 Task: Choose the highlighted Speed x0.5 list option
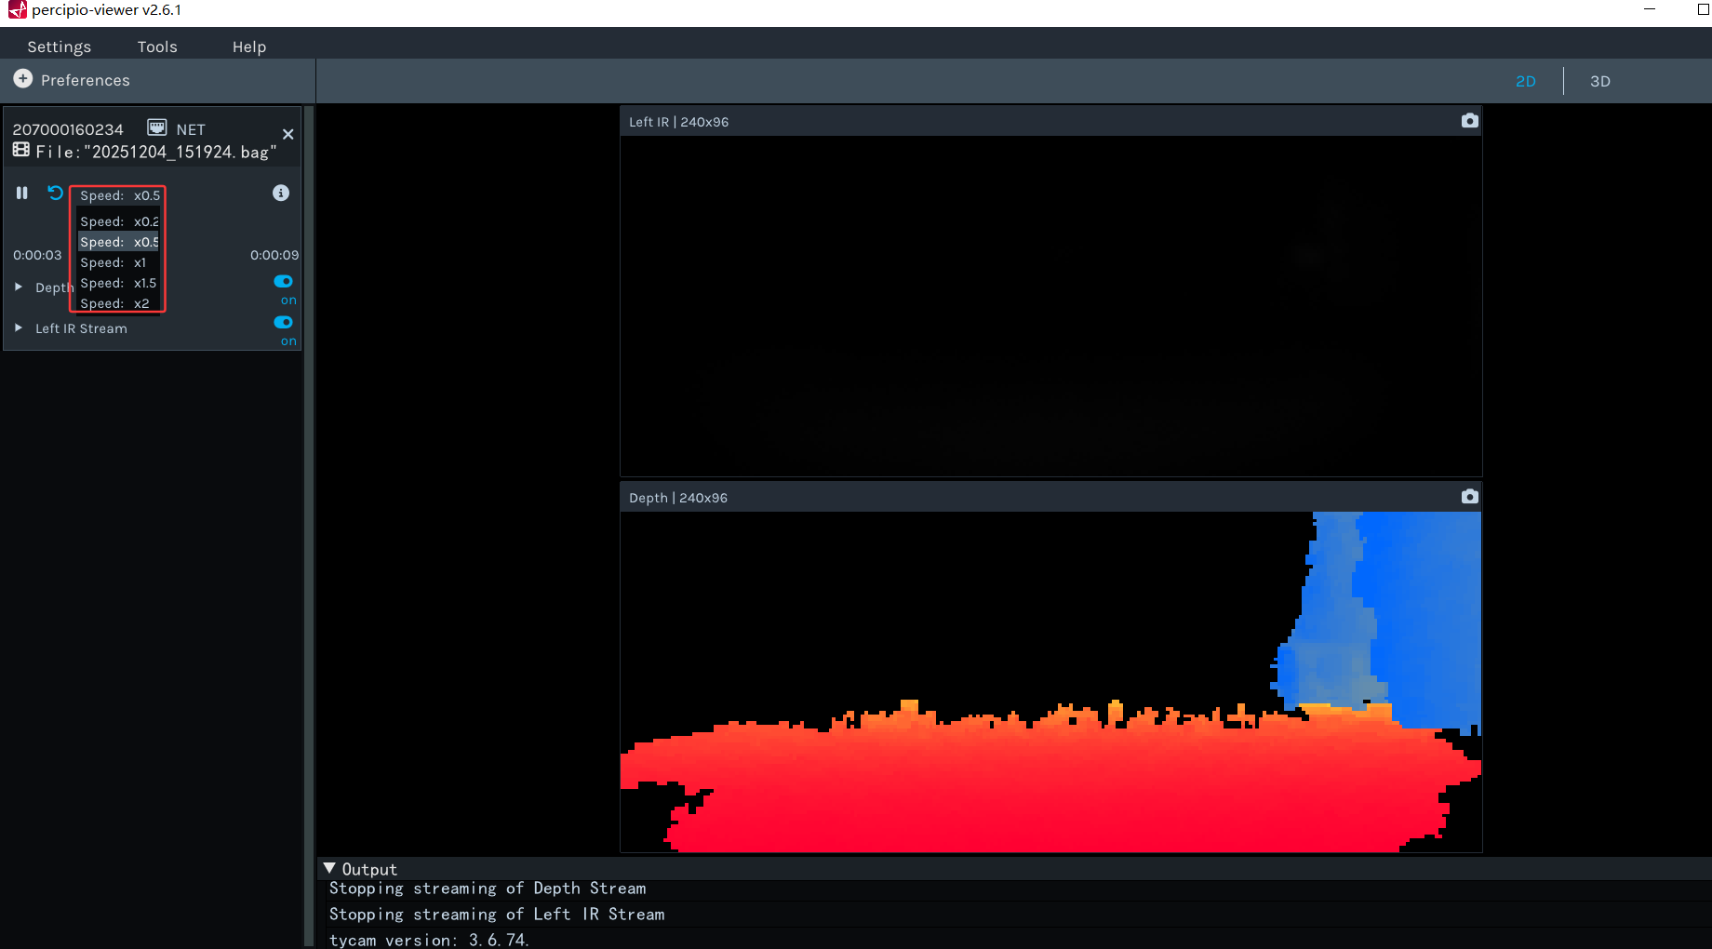point(118,242)
